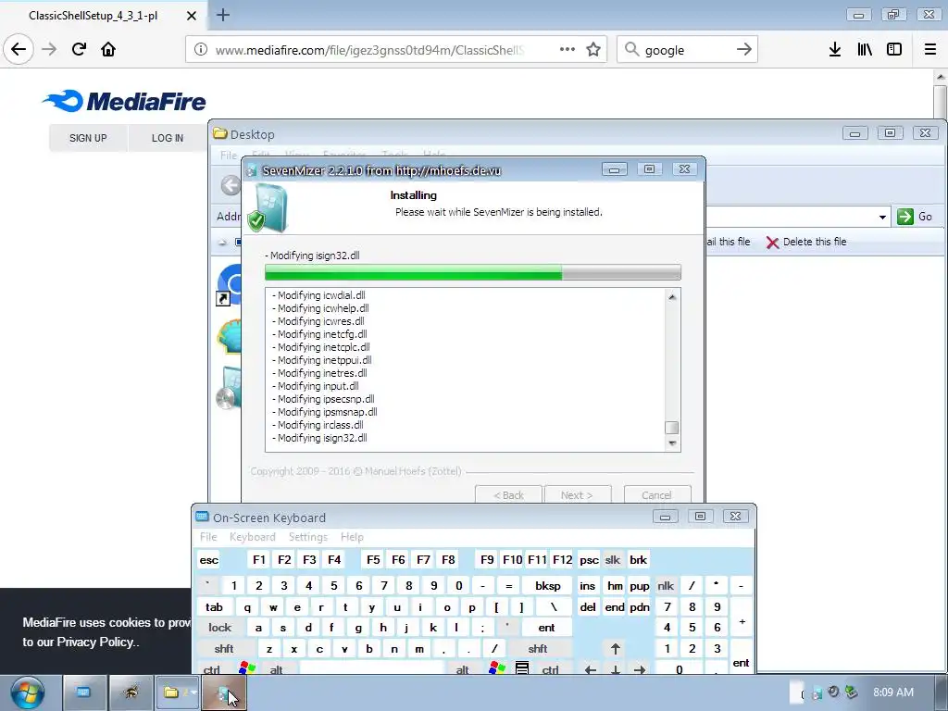Toggle the right shft key
Screen dimensions: 948x711
point(538,649)
